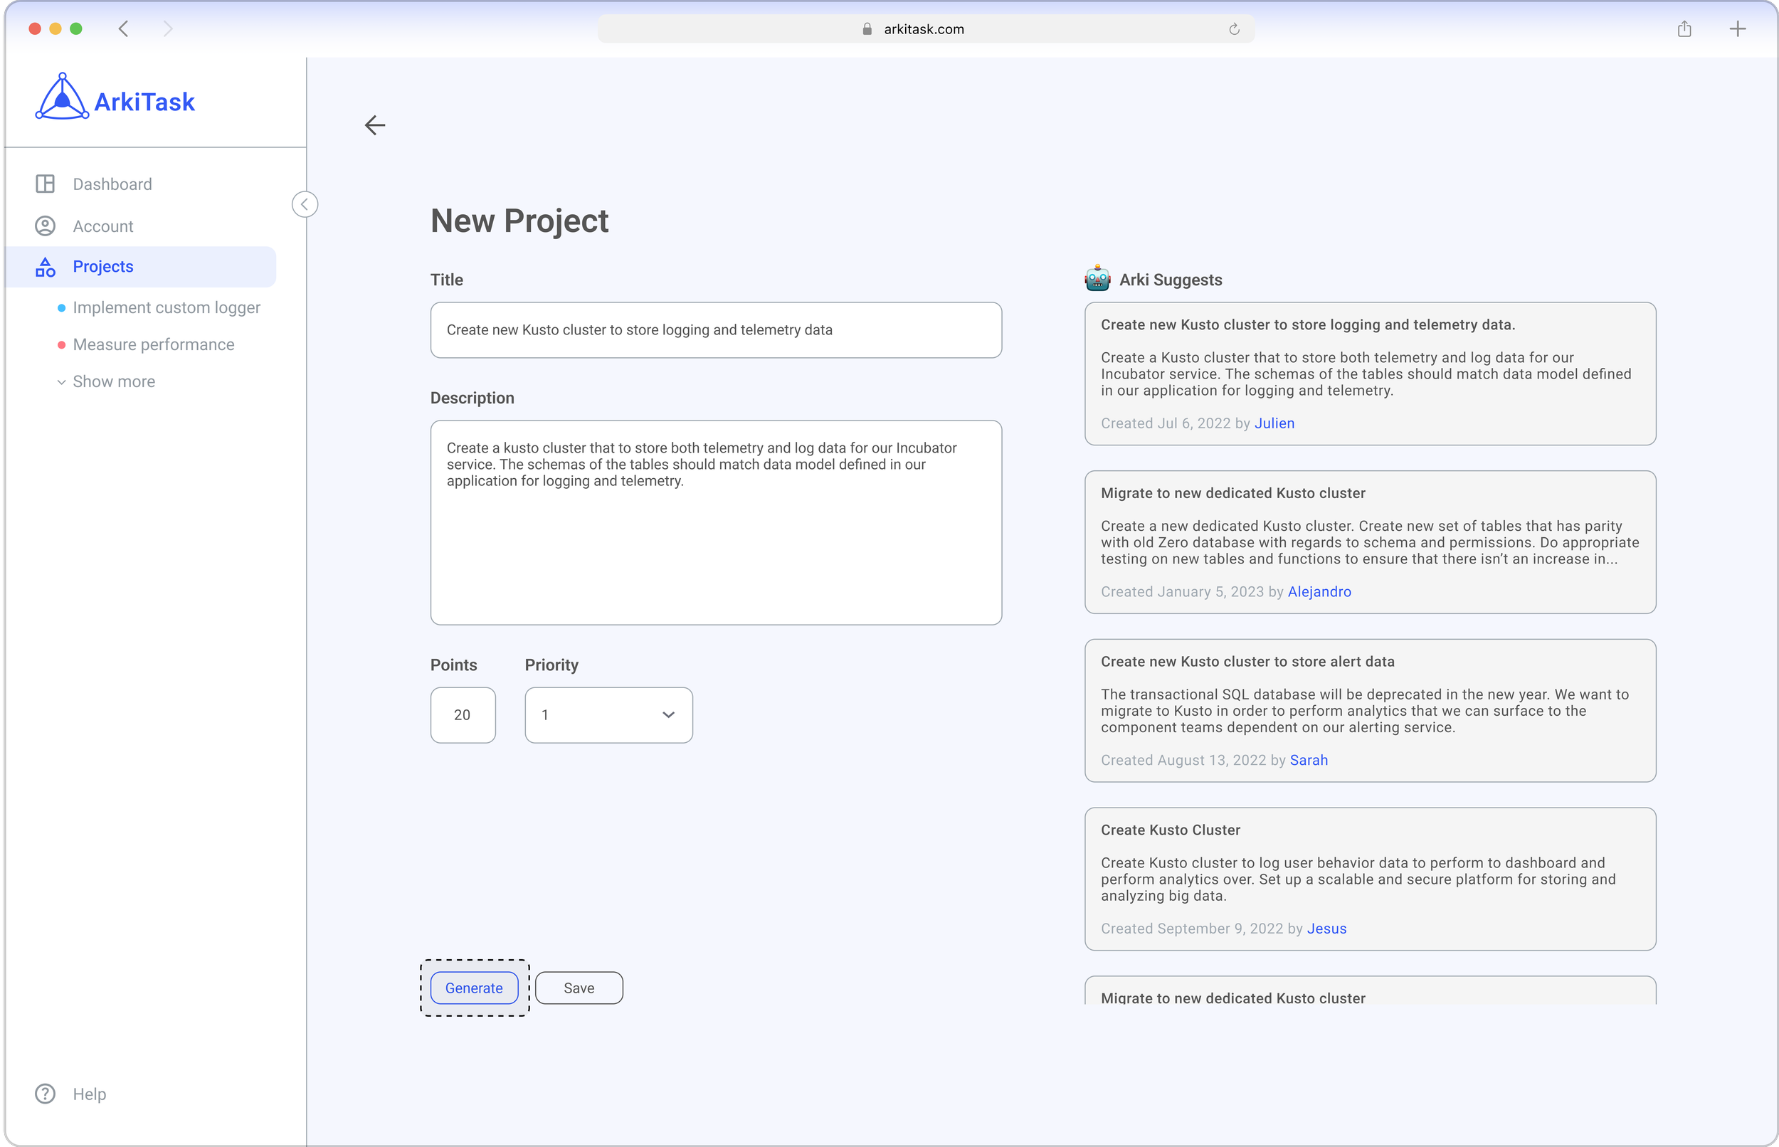Expand Show more in the projects list

point(113,381)
